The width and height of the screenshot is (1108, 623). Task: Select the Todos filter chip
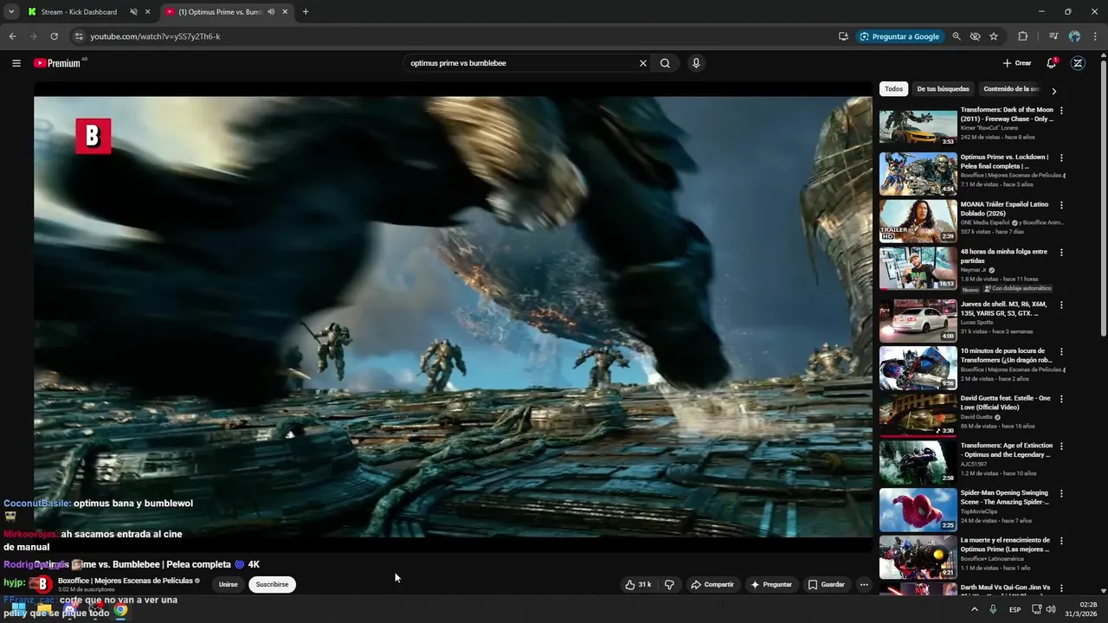(894, 89)
